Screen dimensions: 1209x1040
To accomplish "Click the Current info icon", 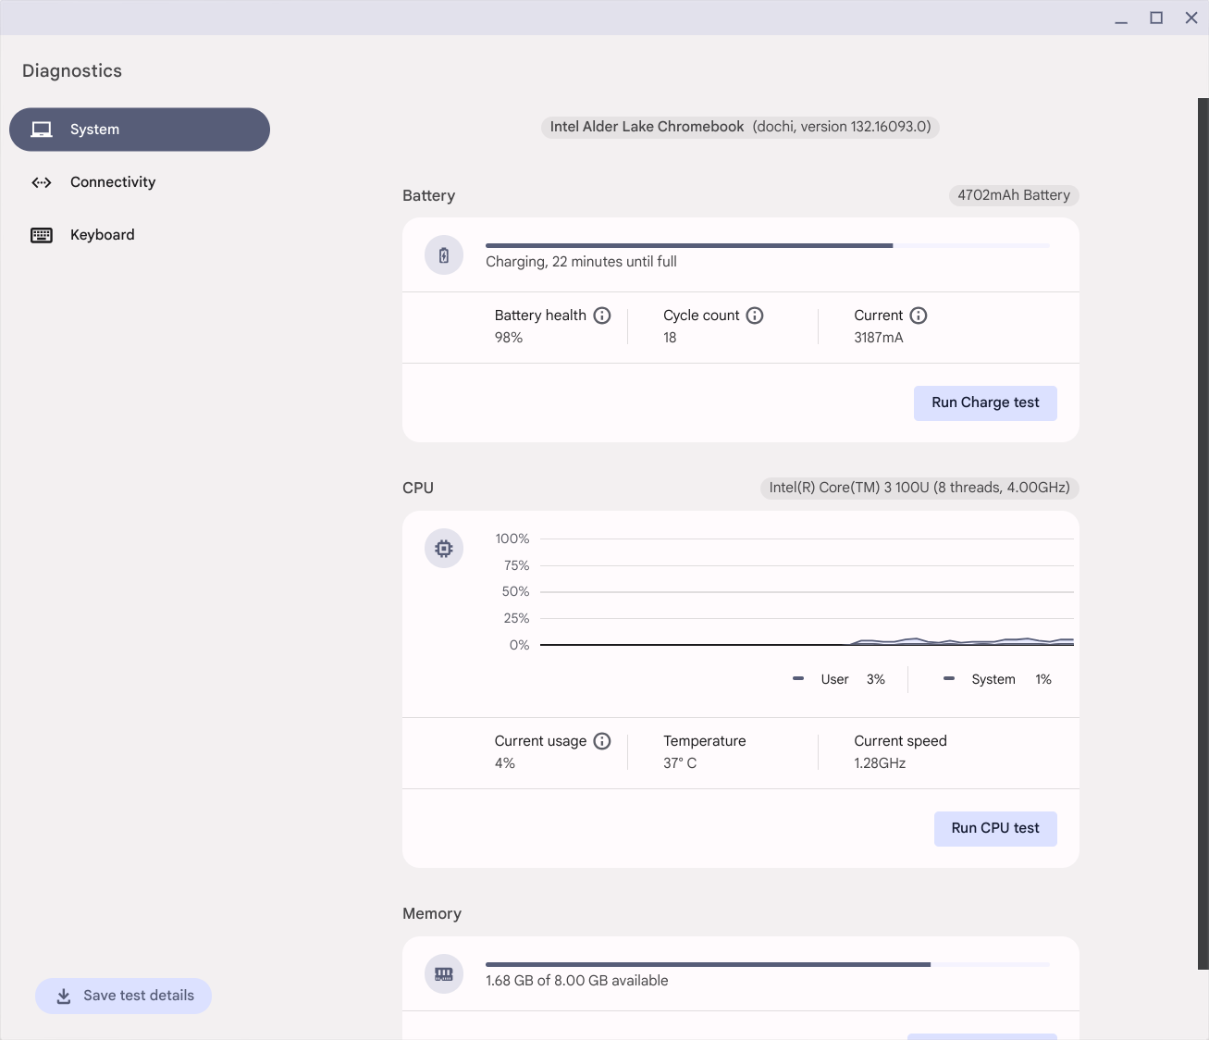I will (x=919, y=316).
